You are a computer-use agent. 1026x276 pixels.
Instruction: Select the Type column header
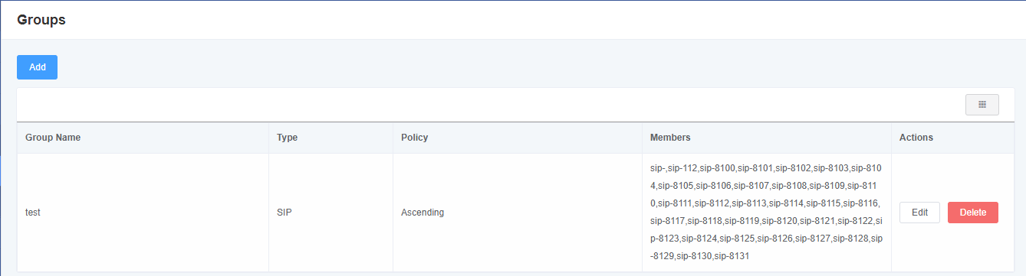click(287, 138)
